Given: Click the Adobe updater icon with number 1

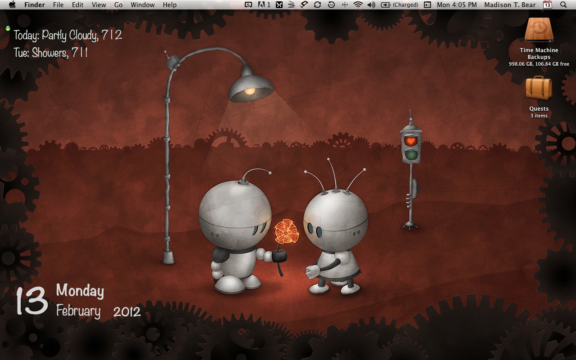Looking at the screenshot, I should pos(264,4).
